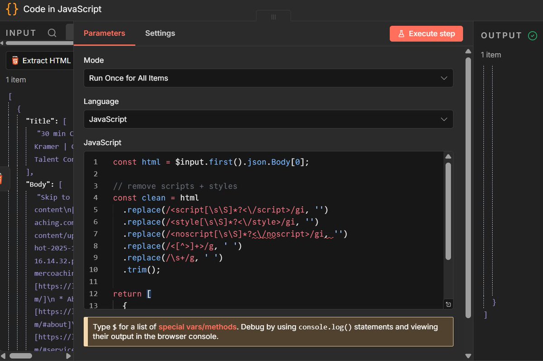Click the noscript replace line 7
The height and width of the screenshot is (361, 543).
click(x=235, y=234)
